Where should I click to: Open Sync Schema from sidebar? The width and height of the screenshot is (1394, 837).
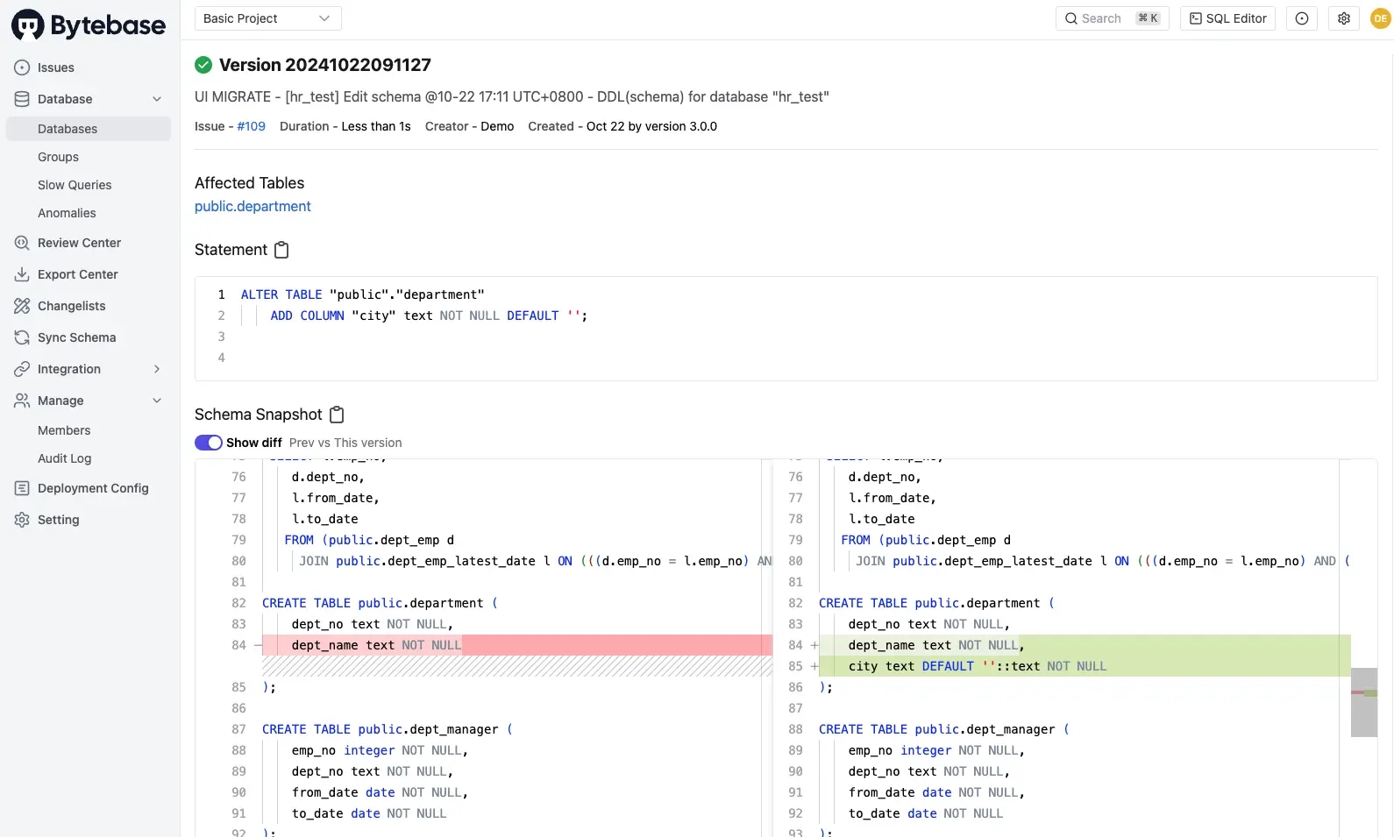point(76,337)
